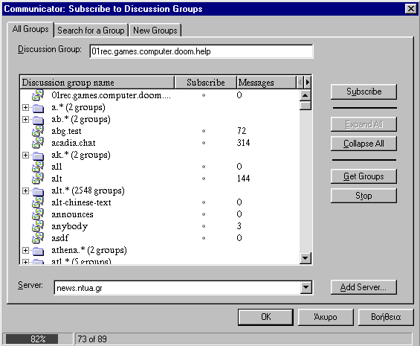The image size is (420, 346).
Task: Open the New Groups tab
Action: coord(155,31)
